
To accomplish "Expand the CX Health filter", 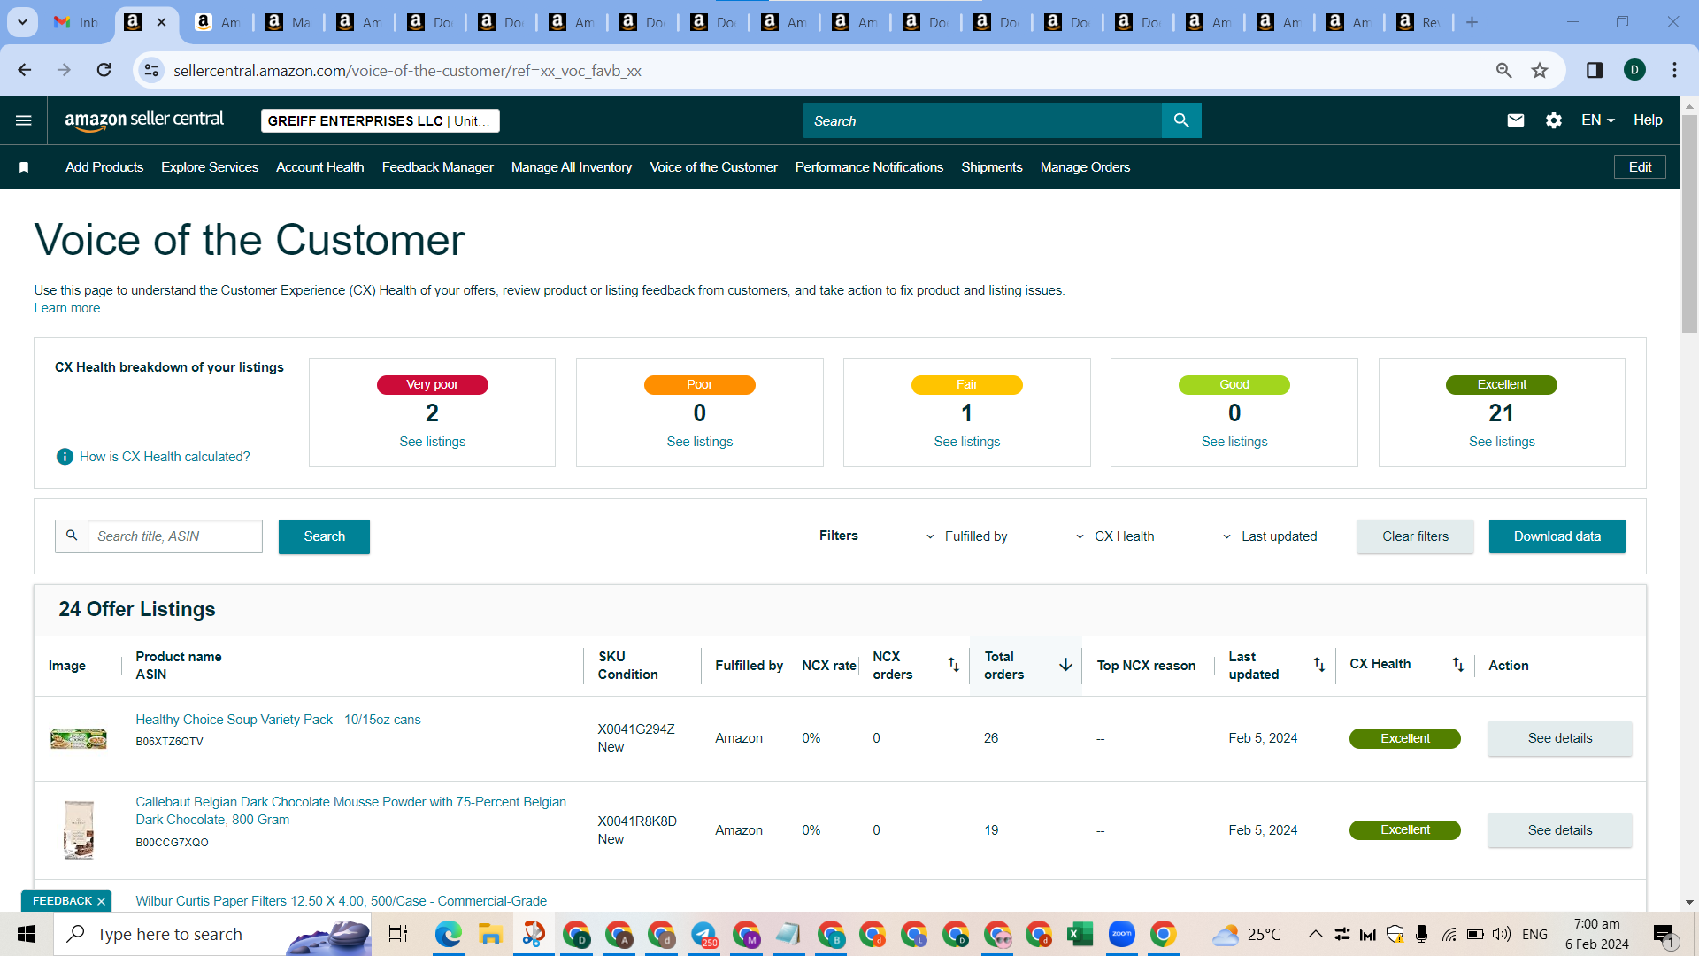I will [1114, 536].
